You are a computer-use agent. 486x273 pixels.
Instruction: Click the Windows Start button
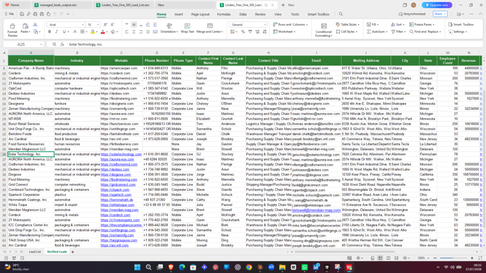tap(137, 267)
